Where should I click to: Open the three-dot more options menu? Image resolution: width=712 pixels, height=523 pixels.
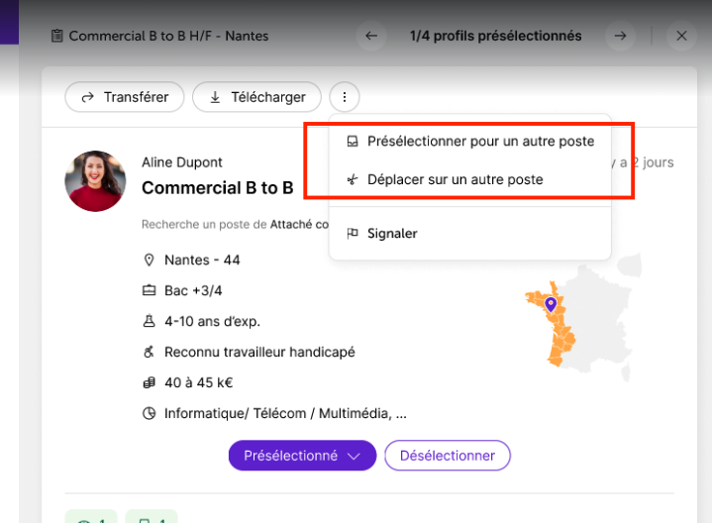345,97
